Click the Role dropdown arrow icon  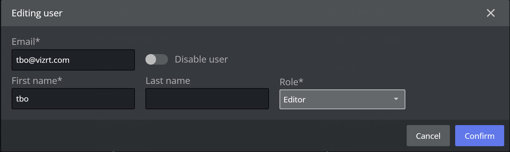click(396, 99)
